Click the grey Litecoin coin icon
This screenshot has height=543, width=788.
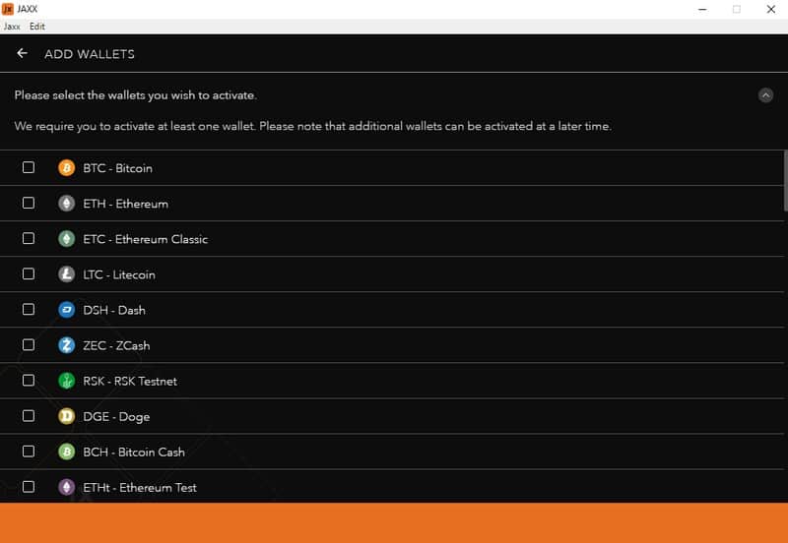[x=66, y=274]
